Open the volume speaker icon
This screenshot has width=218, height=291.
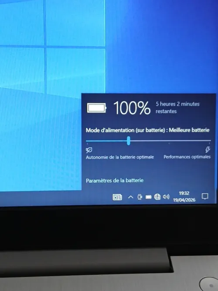click(x=166, y=197)
